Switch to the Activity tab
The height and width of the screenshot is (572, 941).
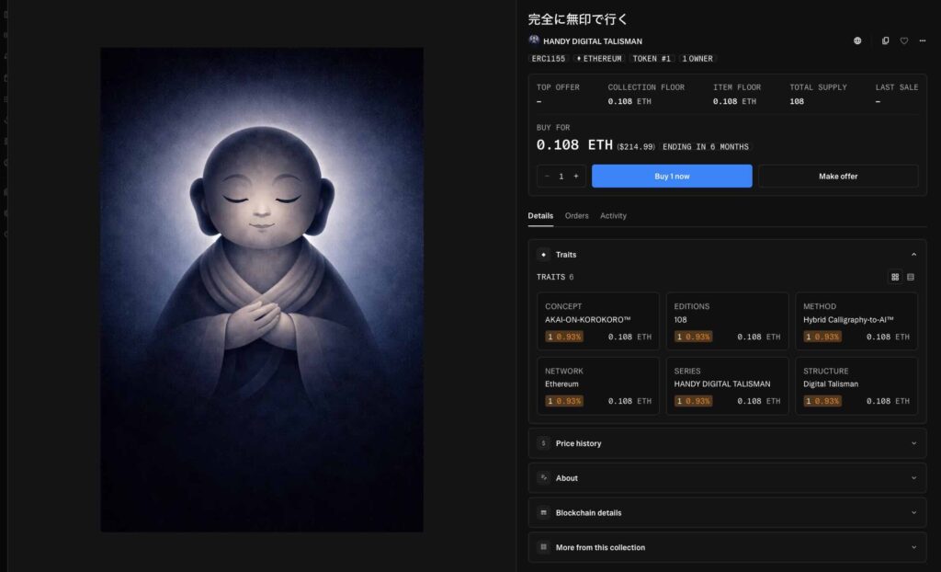[613, 215]
